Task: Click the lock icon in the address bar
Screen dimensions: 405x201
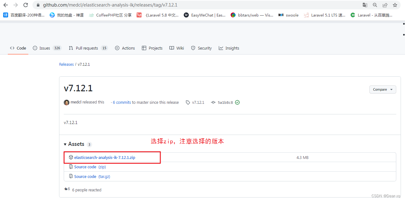Action: tap(38, 5)
